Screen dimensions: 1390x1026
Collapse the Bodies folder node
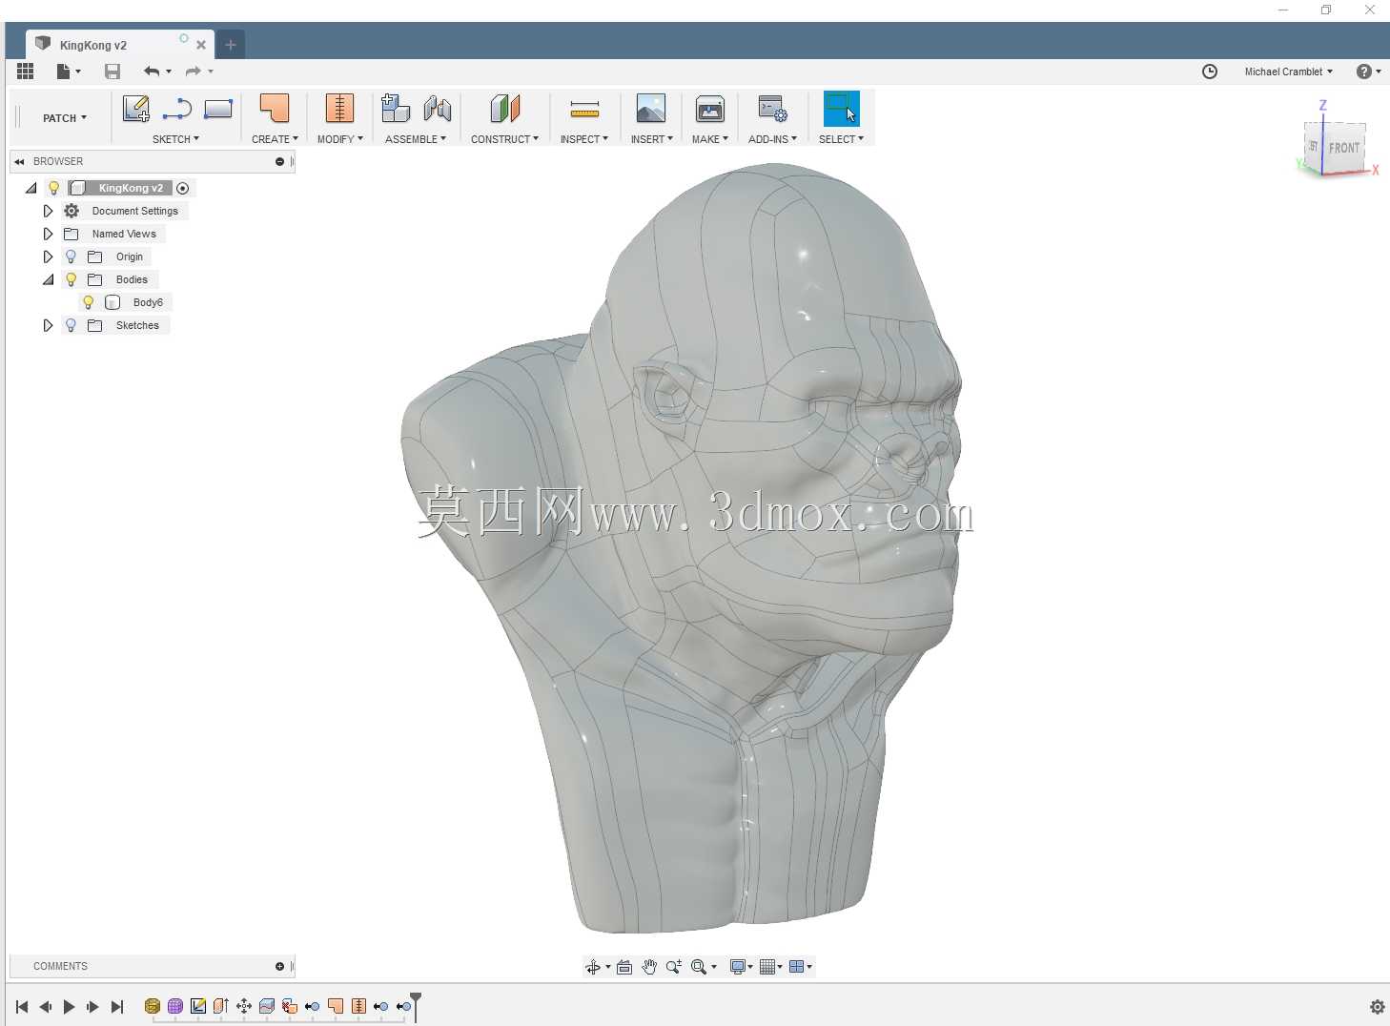[x=49, y=279]
